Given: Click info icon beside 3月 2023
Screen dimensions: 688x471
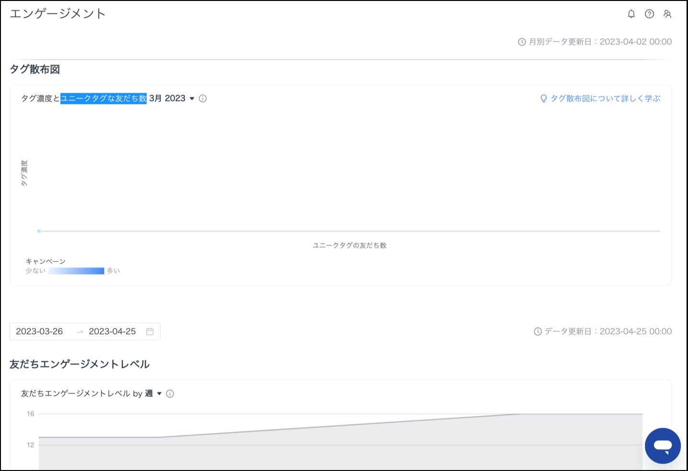Looking at the screenshot, I should coord(203,99).
